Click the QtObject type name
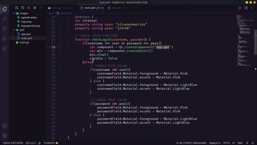This screenshot has width=257, height=145. tap(82, 17)
